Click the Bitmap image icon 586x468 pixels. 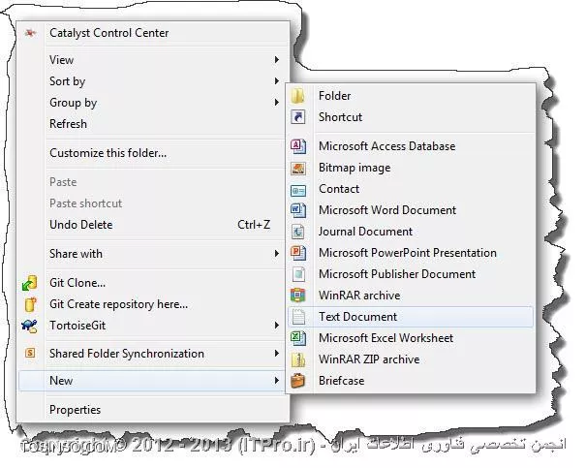tap(298, 168)
